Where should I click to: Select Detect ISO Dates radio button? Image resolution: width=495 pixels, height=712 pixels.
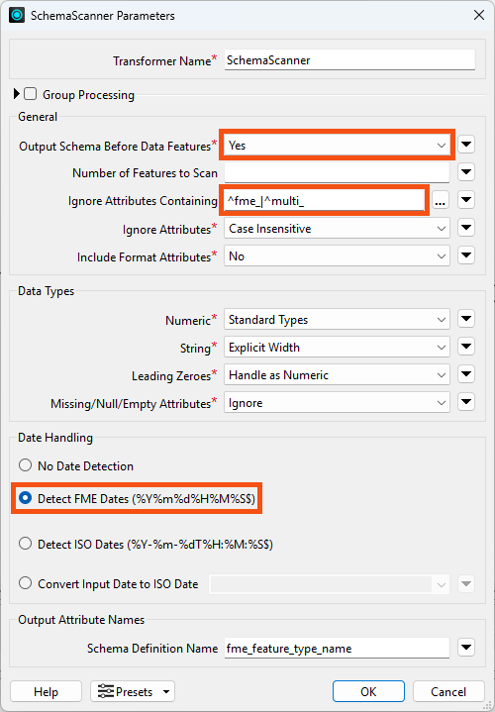click(x=26, y=544)
